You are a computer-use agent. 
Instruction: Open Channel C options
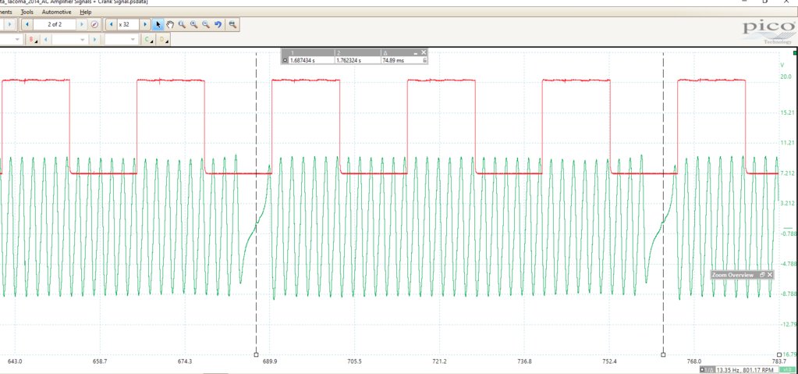(149, 39)
